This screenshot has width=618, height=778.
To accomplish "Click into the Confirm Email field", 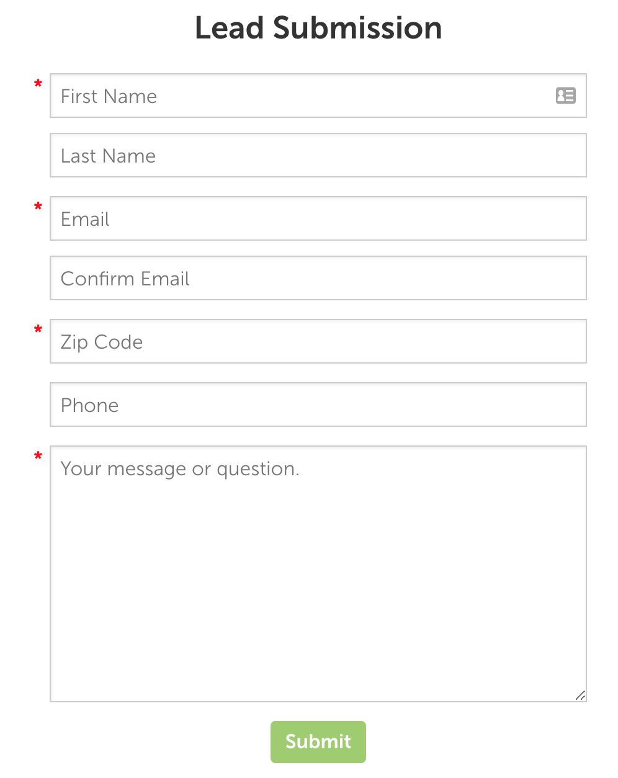I will [318, 278].
